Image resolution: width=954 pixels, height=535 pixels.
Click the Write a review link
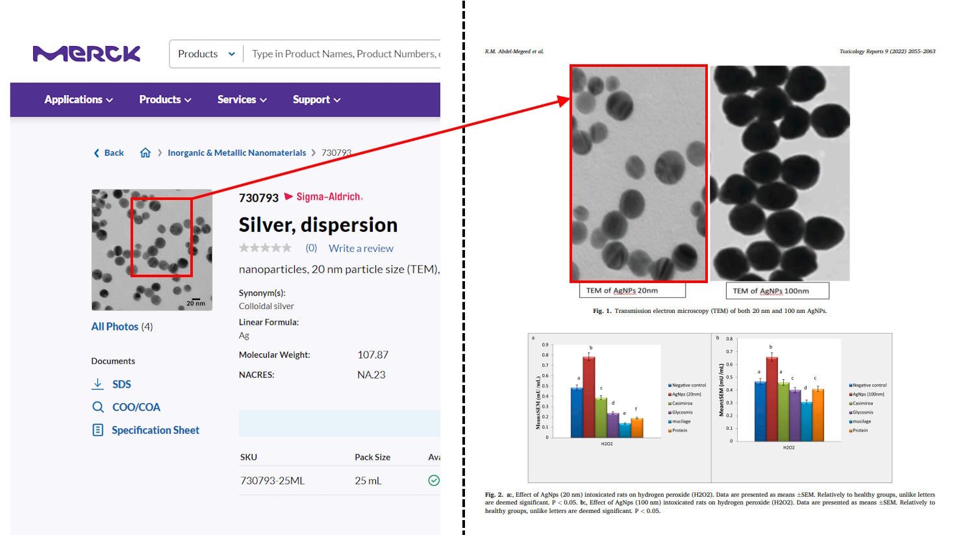[360, 248]
